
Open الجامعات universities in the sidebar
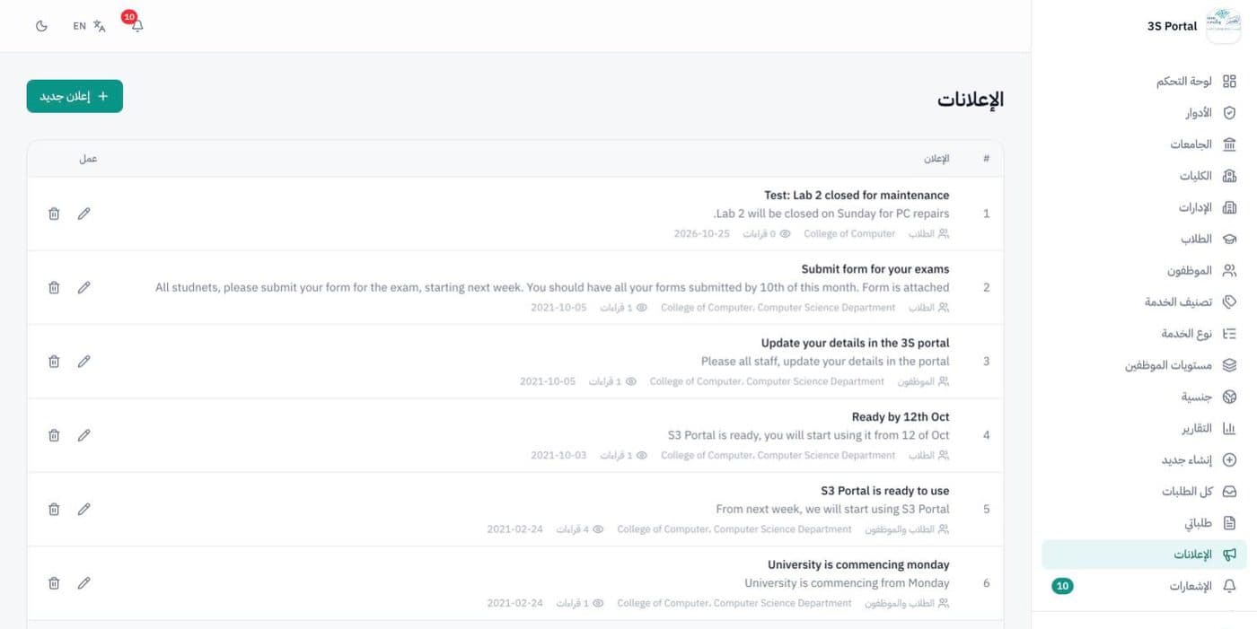1144,144
